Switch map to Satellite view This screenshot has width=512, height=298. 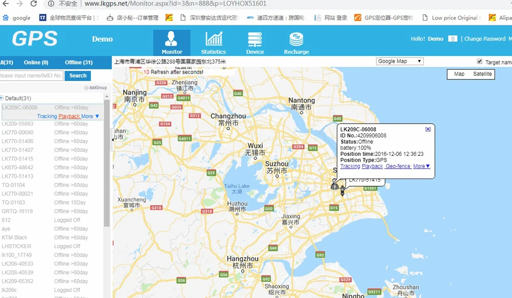pos(482,74)
